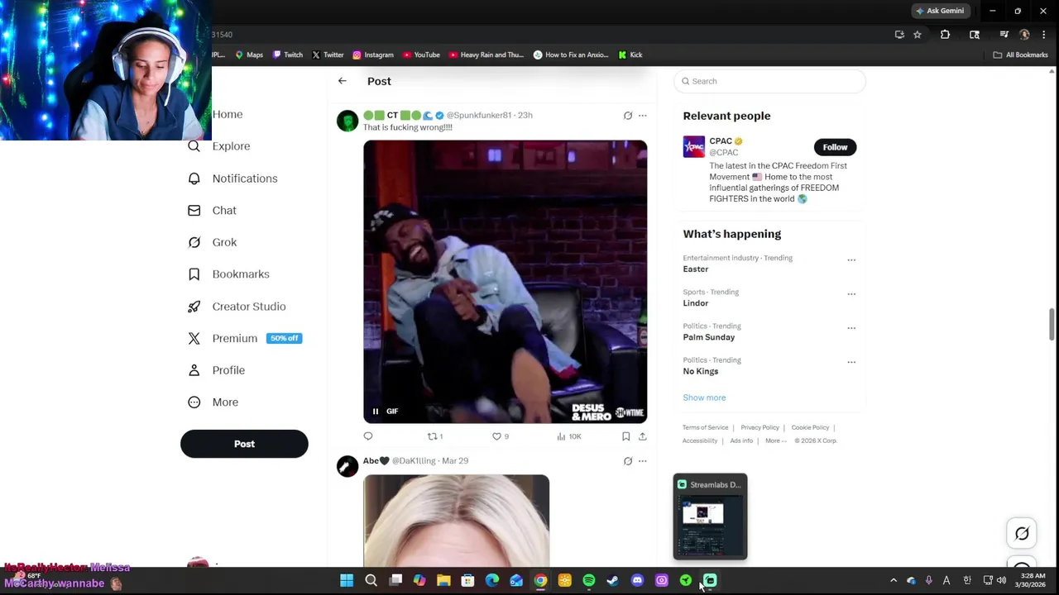Go back with the Post arrow
The image size is (1059, 595).
(x=342, y=81)
